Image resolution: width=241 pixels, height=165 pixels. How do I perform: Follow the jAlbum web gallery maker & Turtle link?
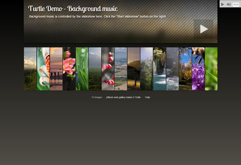pos(123,97)
